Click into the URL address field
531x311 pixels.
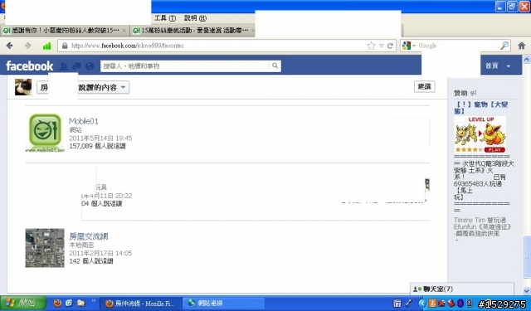click(217, 46)
